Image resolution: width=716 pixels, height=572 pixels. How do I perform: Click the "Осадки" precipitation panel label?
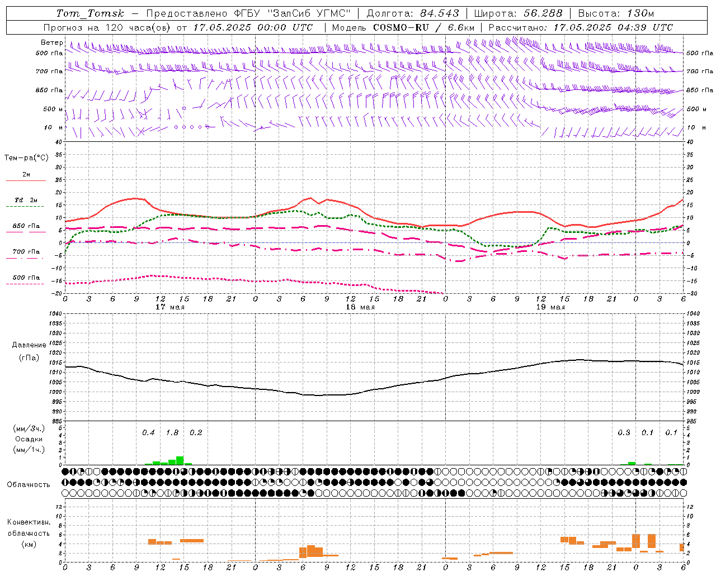[29, 439]
